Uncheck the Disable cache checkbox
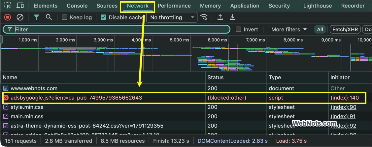Screen dimensions: 372x147 (103, 17)
